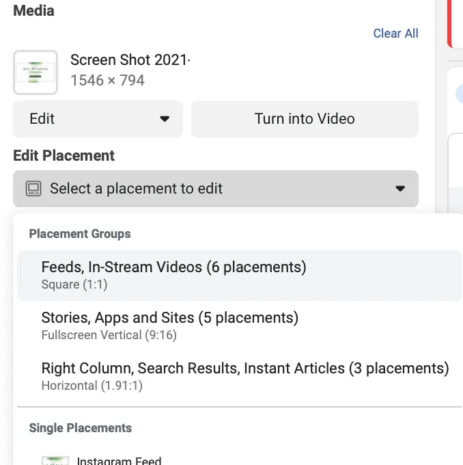Click the Placement Groups section header
463x465 pixels.
click(x=80, y=234)
